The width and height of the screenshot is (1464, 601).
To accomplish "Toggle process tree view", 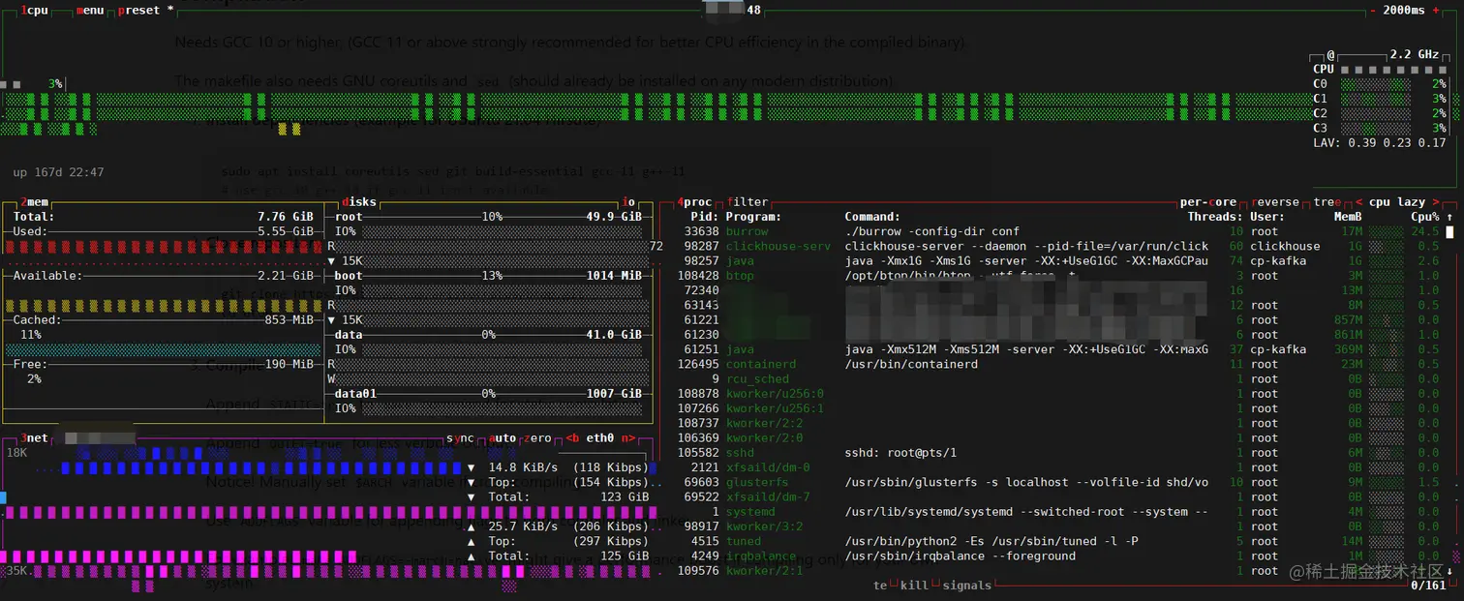I will click(x=1327, y=202).
